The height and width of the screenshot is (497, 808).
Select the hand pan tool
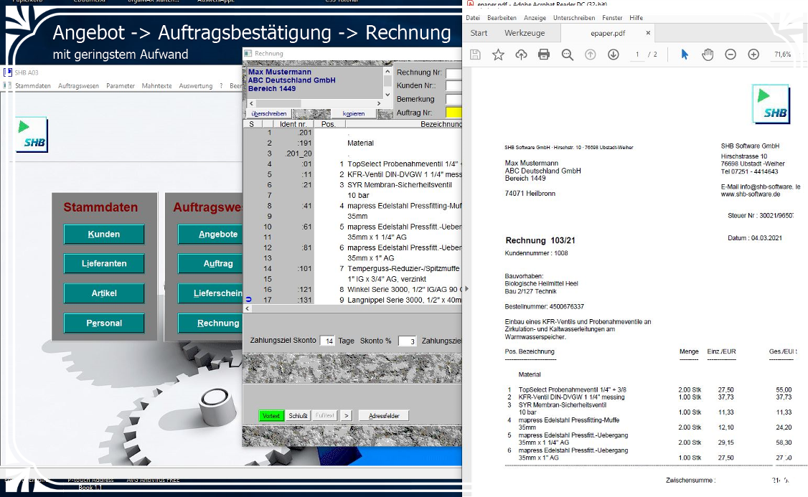708,55
